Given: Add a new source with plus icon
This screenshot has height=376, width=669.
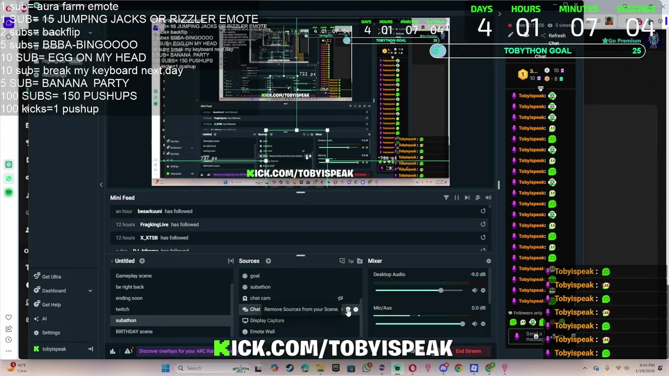Looking at the screenshot, I should click(x=268, y=261).
